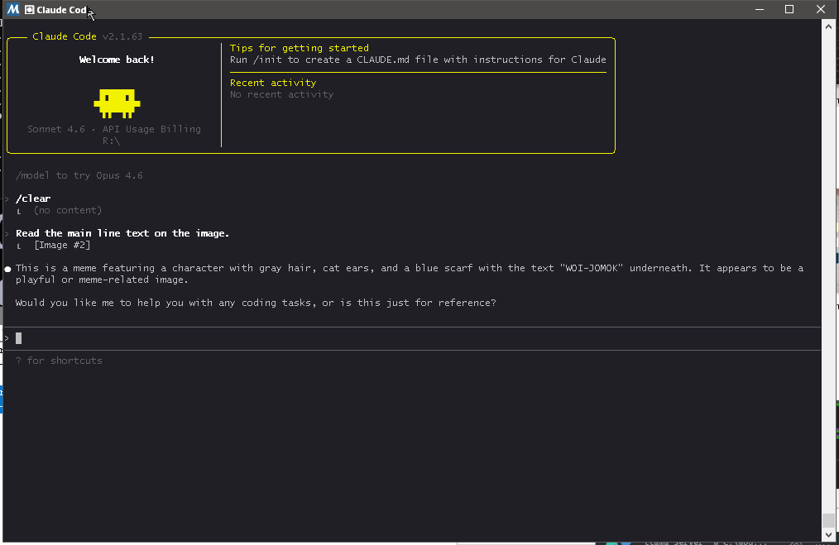Click the 'Welcome back!' heading
Viewport: 839px width, 545px height.
click(117, 60)
